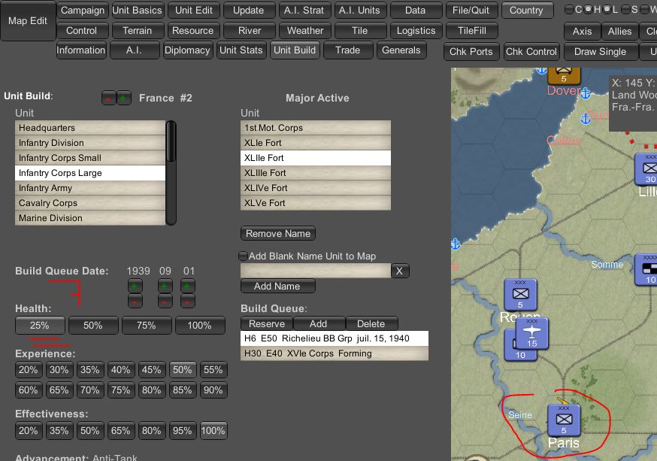The image size is (657, 461).
Task: Select Headquarters in the unit type list
Action: [90, 128]
